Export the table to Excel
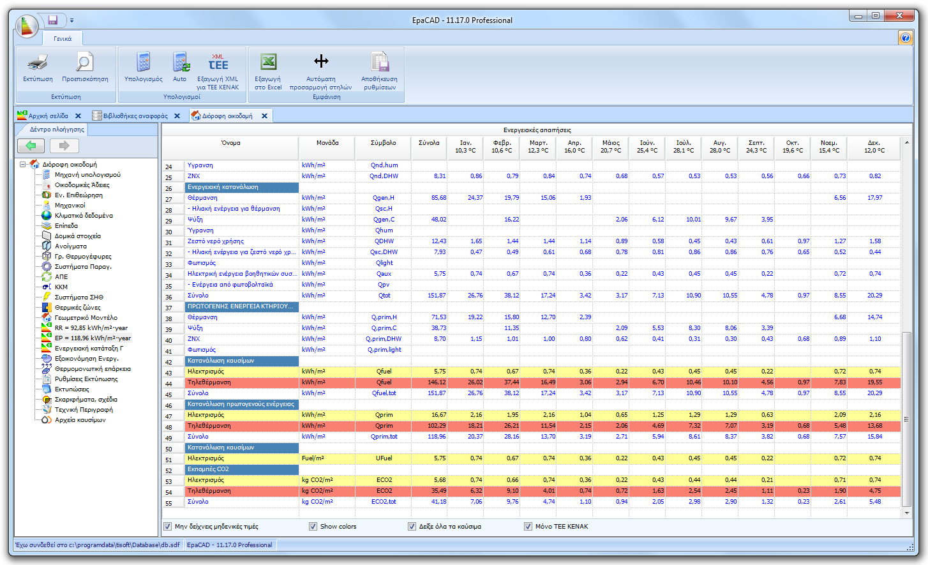The height and width of the screenshot is (565, 928). click(x=267, y=70)
